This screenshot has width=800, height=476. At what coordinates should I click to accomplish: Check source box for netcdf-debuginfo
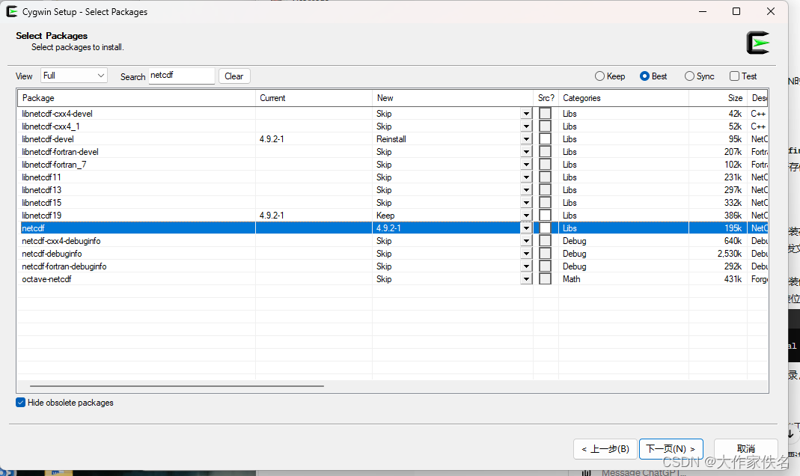click(545, 254)
